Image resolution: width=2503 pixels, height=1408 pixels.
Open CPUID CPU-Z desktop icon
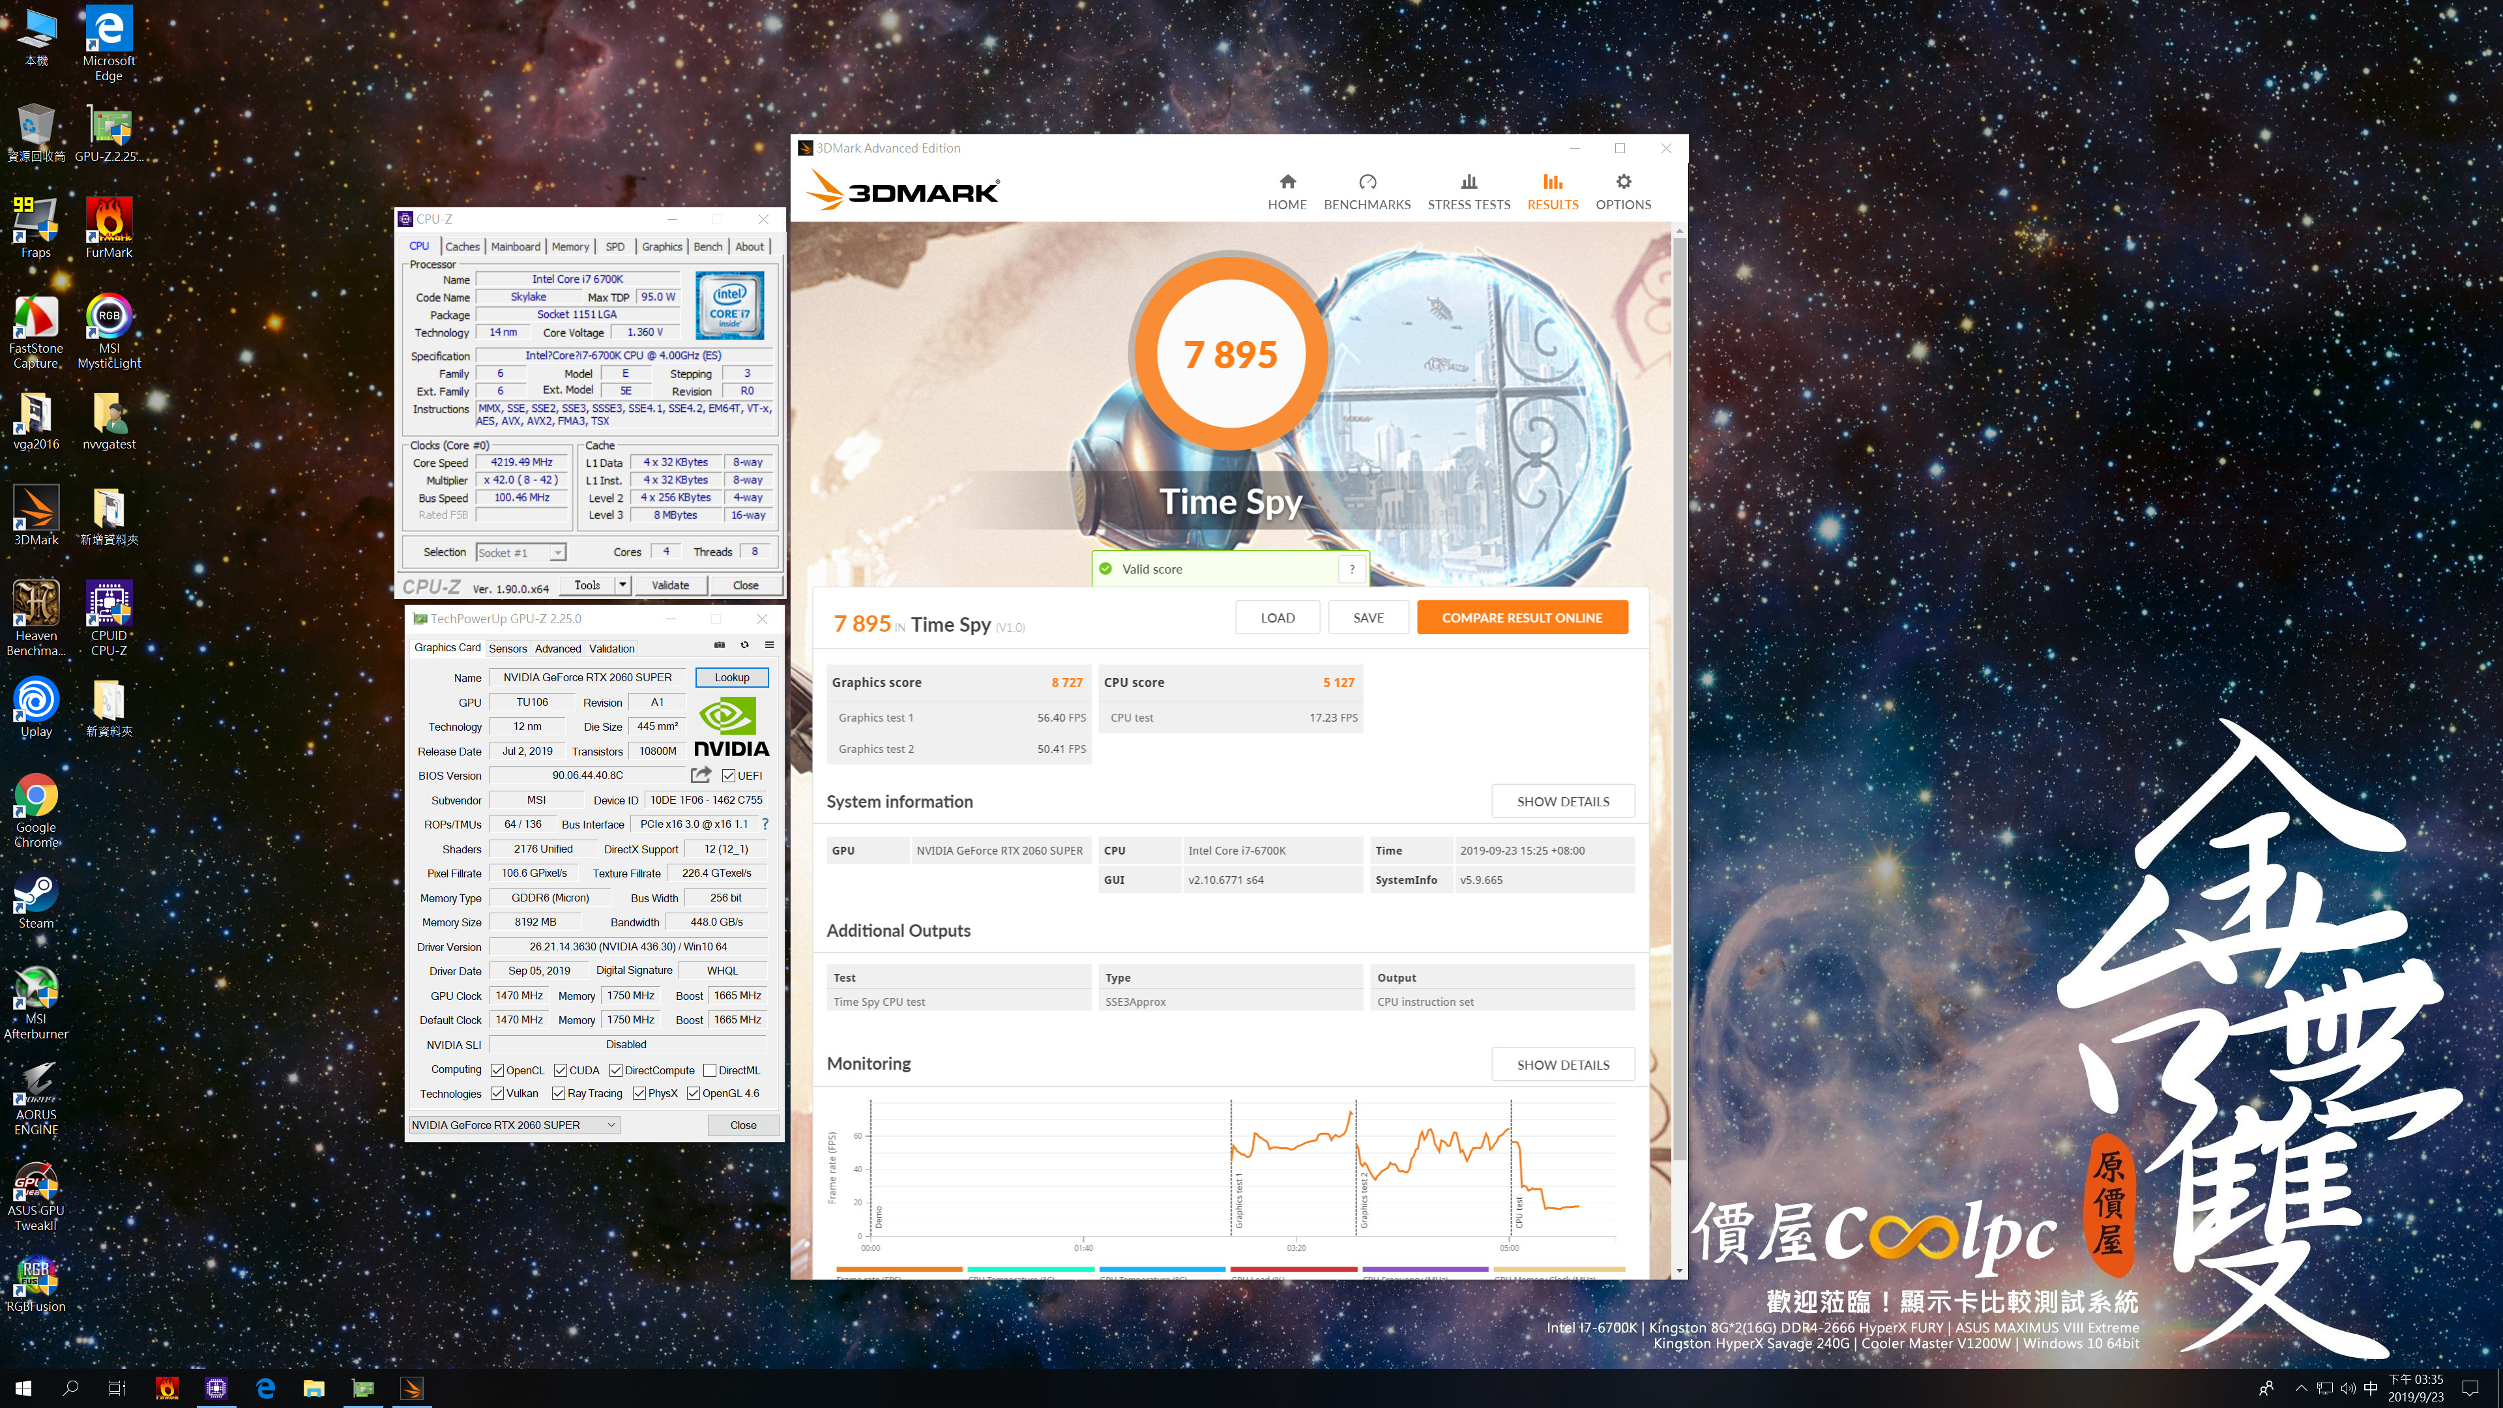point(109,618)
